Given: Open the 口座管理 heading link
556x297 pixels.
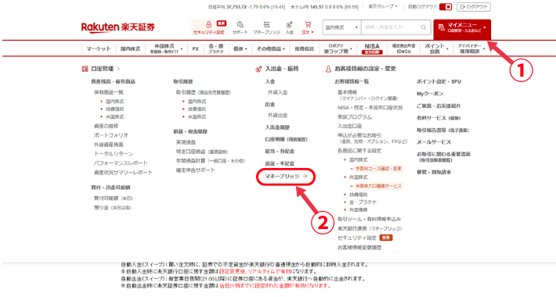Looking at the screenshot, I should (105, 69).
